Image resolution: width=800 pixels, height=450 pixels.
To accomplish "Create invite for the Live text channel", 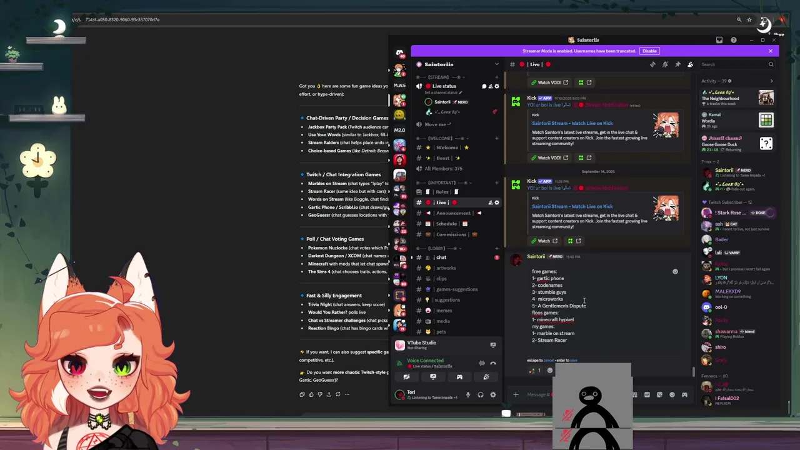I will pyautogui.click(x=491, y=202).
